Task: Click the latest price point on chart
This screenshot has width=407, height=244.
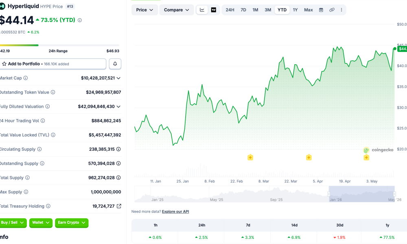Action: tap(394, 49)
